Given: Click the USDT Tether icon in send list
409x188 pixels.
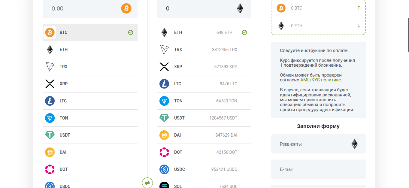Looking at the screenshot, I should point(50,135).
